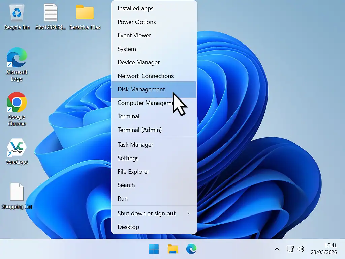
Task: Expand the Shut down or sign out submenu
Action: (147, 213)
